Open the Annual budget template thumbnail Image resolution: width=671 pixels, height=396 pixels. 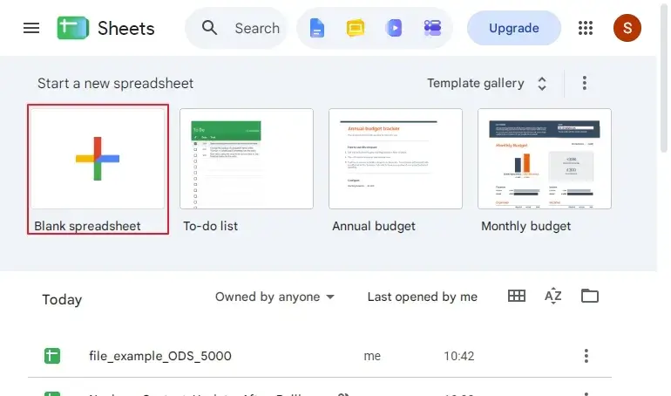point(396,159)
